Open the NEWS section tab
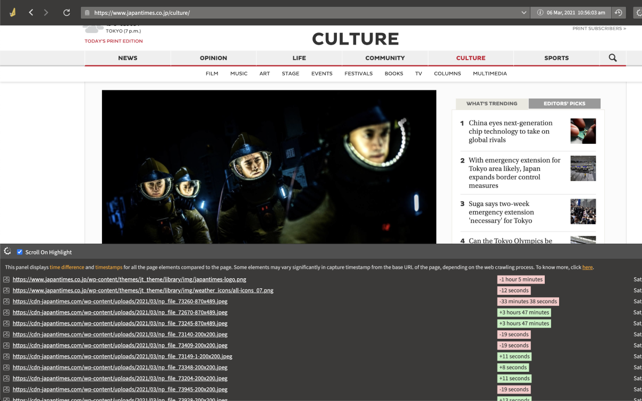The image size is (642, 401). [x=128, y=58]
